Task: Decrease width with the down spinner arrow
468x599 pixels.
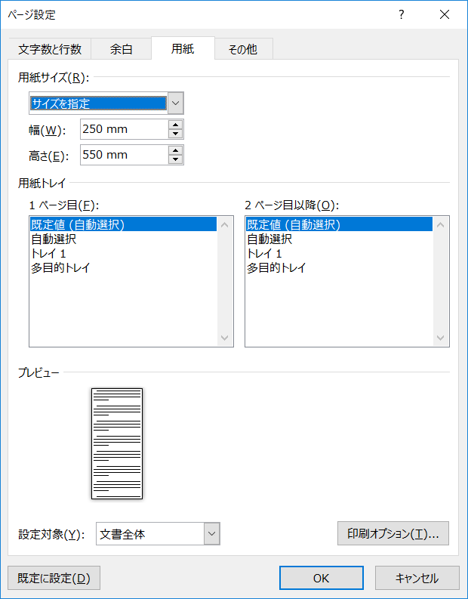Action: [x=176, y=134]
